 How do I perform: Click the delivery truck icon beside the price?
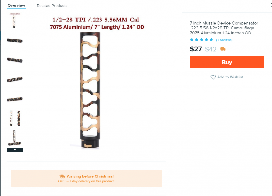223,49
